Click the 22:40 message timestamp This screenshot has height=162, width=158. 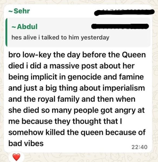tap(139, 147)
